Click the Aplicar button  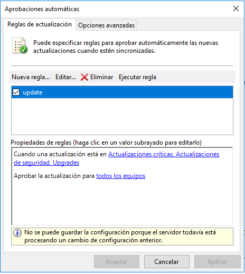pos(218,262)
